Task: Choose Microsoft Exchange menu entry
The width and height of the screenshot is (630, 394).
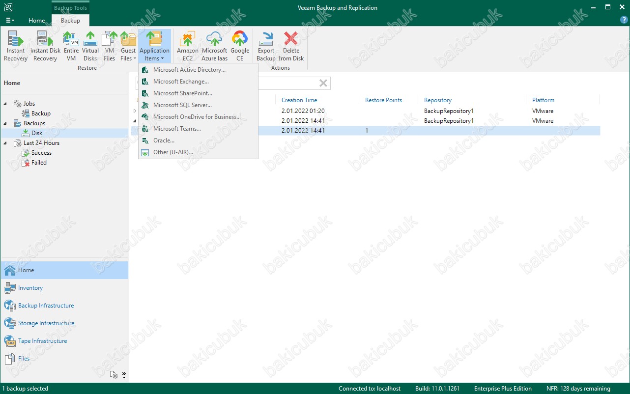Action: 198,82
